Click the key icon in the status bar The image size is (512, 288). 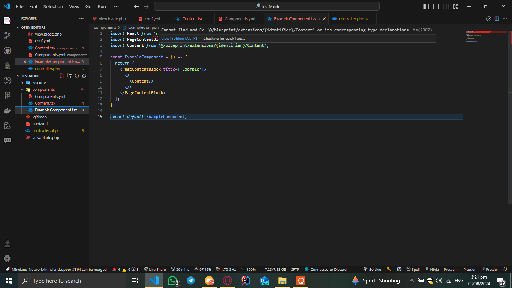389,269
